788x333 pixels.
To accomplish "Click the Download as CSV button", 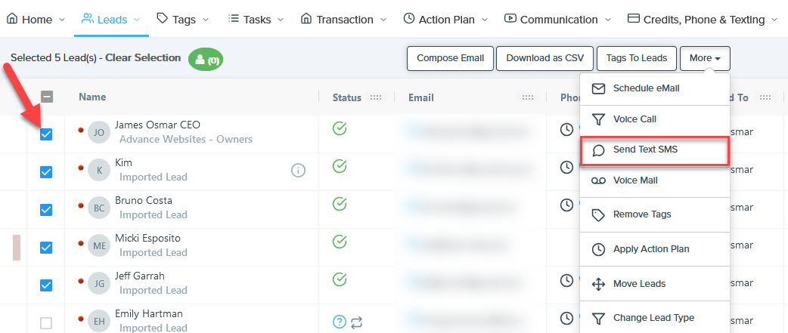I will click(x=544, y=58).
